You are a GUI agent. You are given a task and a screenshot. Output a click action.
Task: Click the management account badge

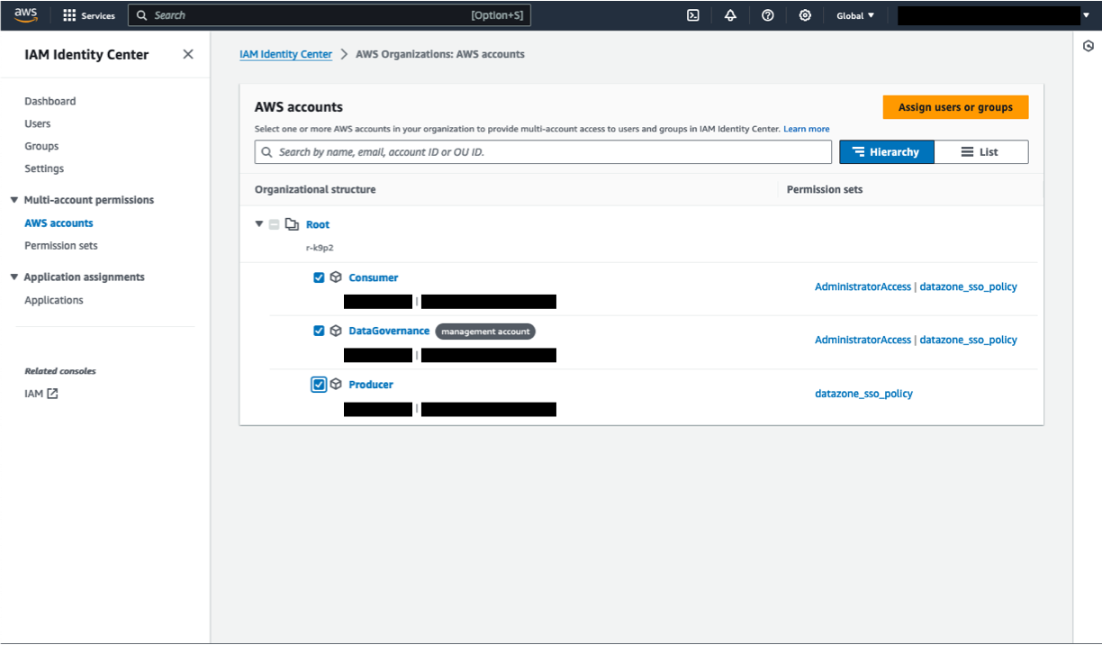click(x=485, y=332)
